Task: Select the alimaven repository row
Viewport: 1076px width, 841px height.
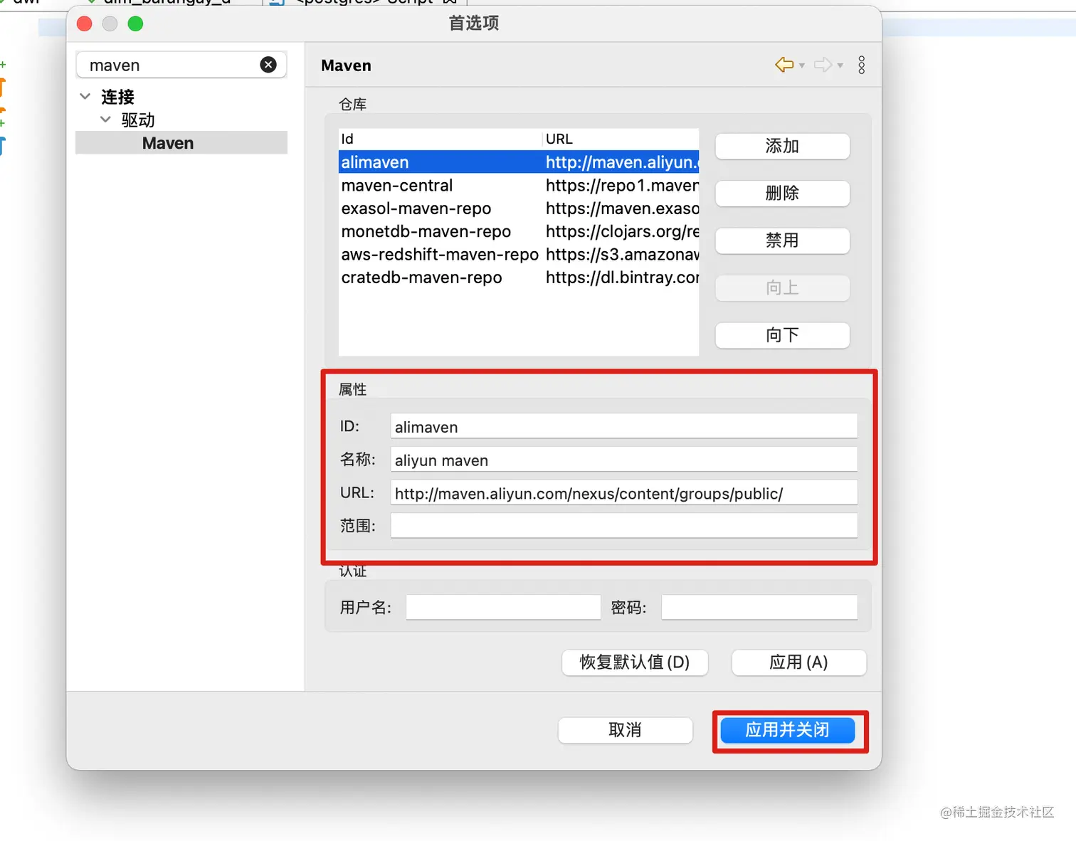Action: coord(519,162)
